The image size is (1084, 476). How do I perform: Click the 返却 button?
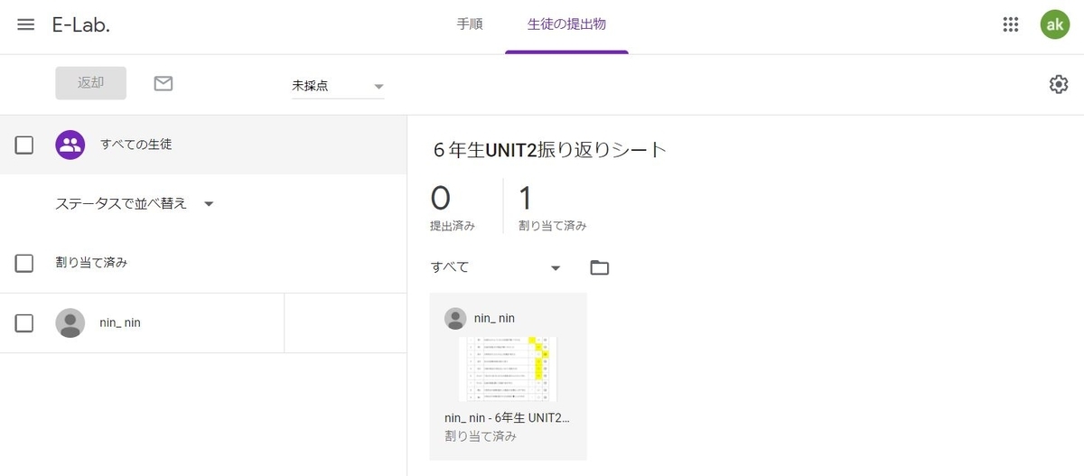(90, 83)
